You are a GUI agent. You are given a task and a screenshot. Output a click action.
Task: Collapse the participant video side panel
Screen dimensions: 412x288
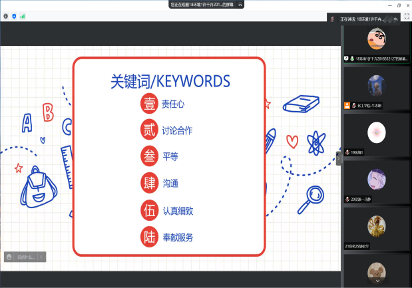click(338, 159)
